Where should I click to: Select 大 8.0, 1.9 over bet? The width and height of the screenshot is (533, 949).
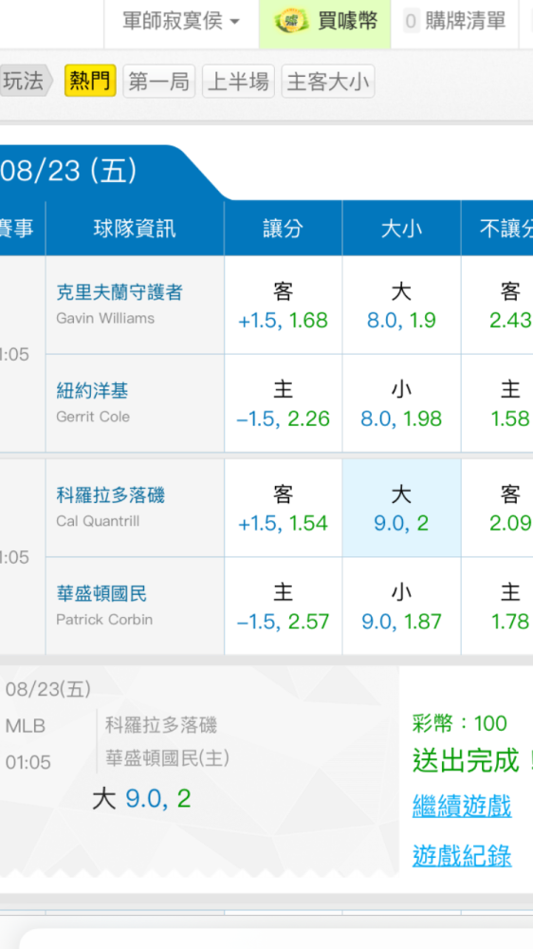pyautogui.click(x=402, y=305)
